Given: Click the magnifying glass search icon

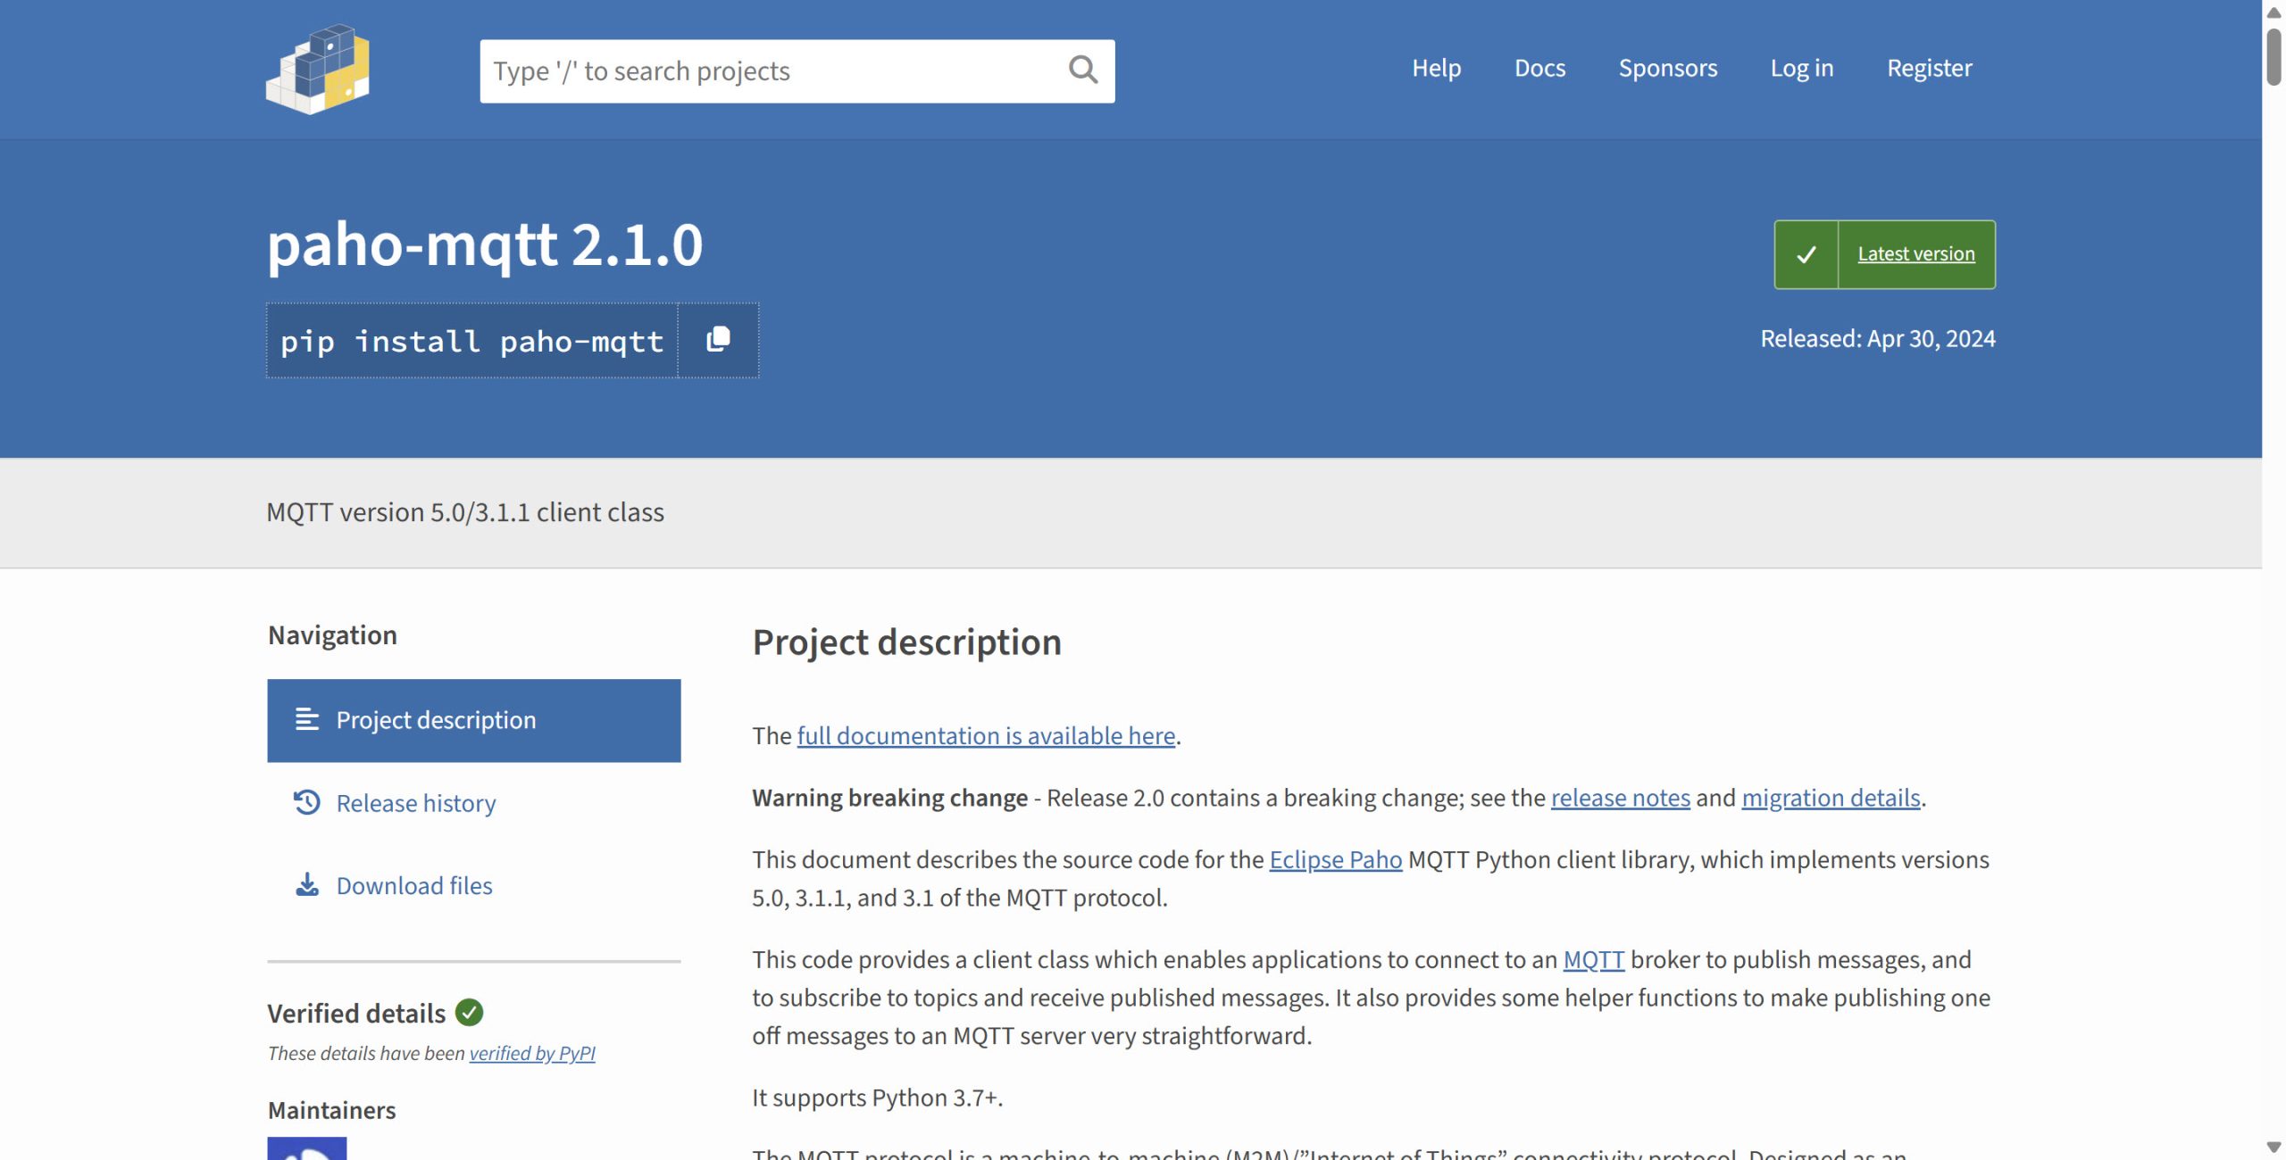Looking at the screenshot, I should tap(1082, 70).
